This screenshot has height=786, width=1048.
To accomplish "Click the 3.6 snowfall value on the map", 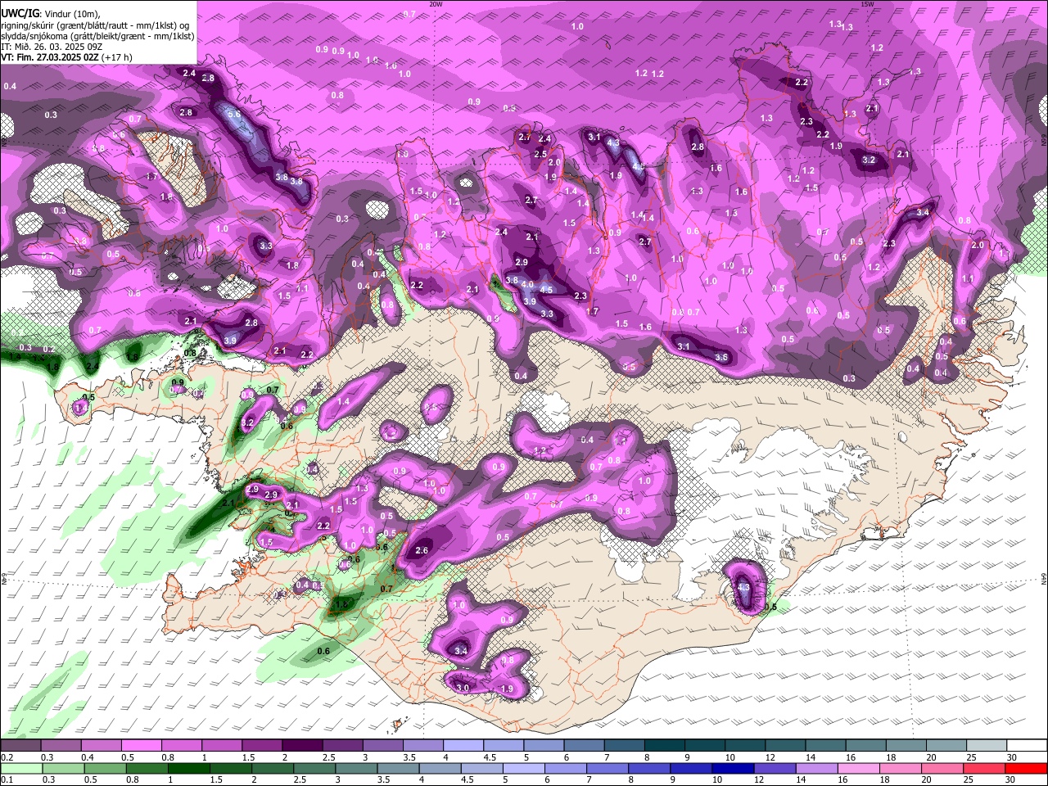I will click(x=721, y=358).
